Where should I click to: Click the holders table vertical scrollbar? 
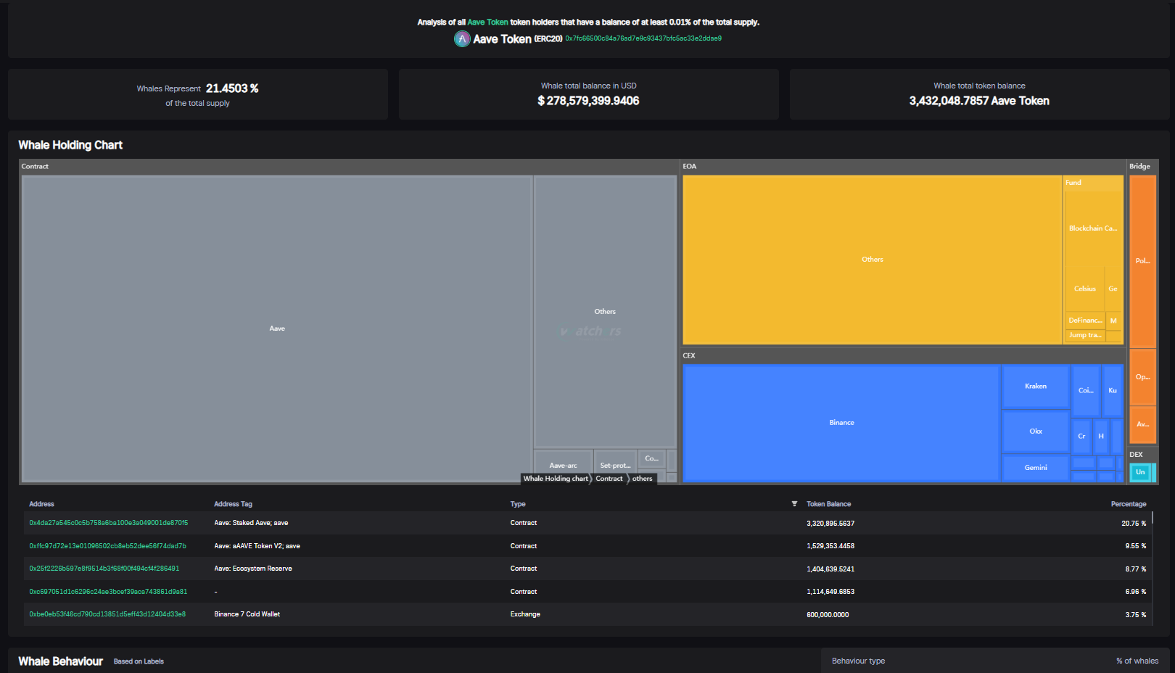point(1152,519)
